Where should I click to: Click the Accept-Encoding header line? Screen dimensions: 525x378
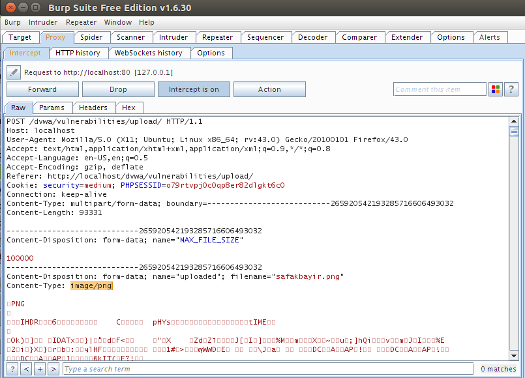click(75, 167)
